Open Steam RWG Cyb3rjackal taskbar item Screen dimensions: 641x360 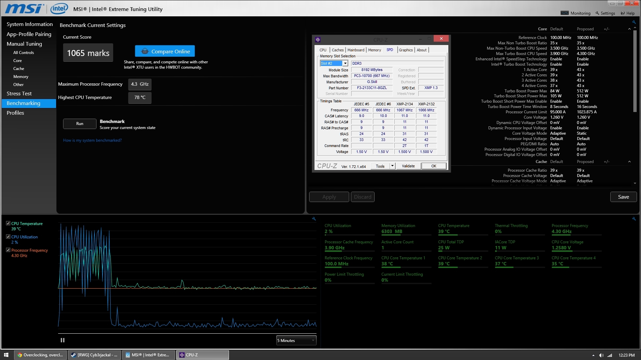tap(94, 355)
